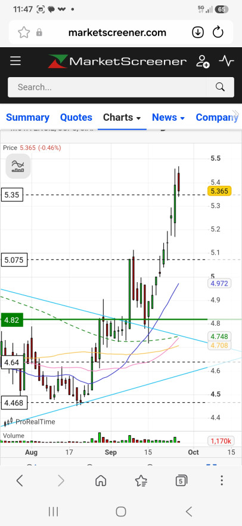Expand the Charts tab dropdown

122,117
